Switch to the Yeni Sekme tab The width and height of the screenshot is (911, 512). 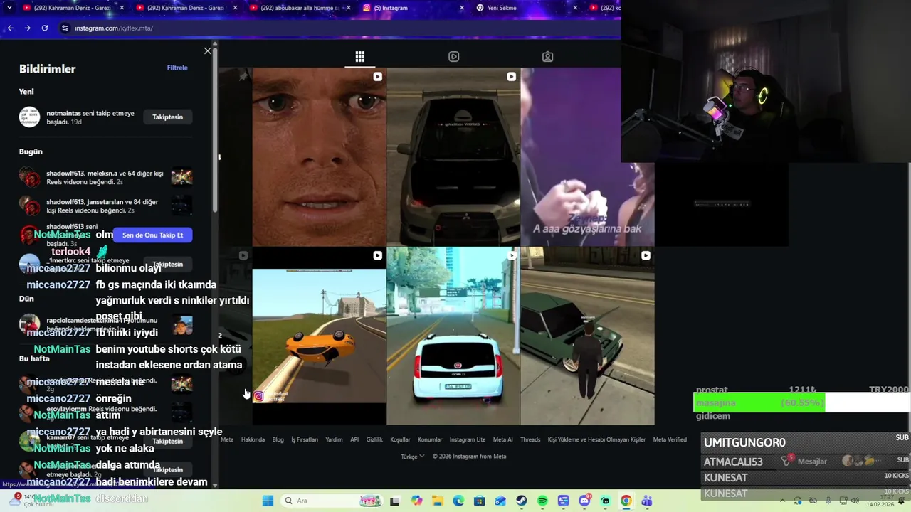(x=502, y=8)
